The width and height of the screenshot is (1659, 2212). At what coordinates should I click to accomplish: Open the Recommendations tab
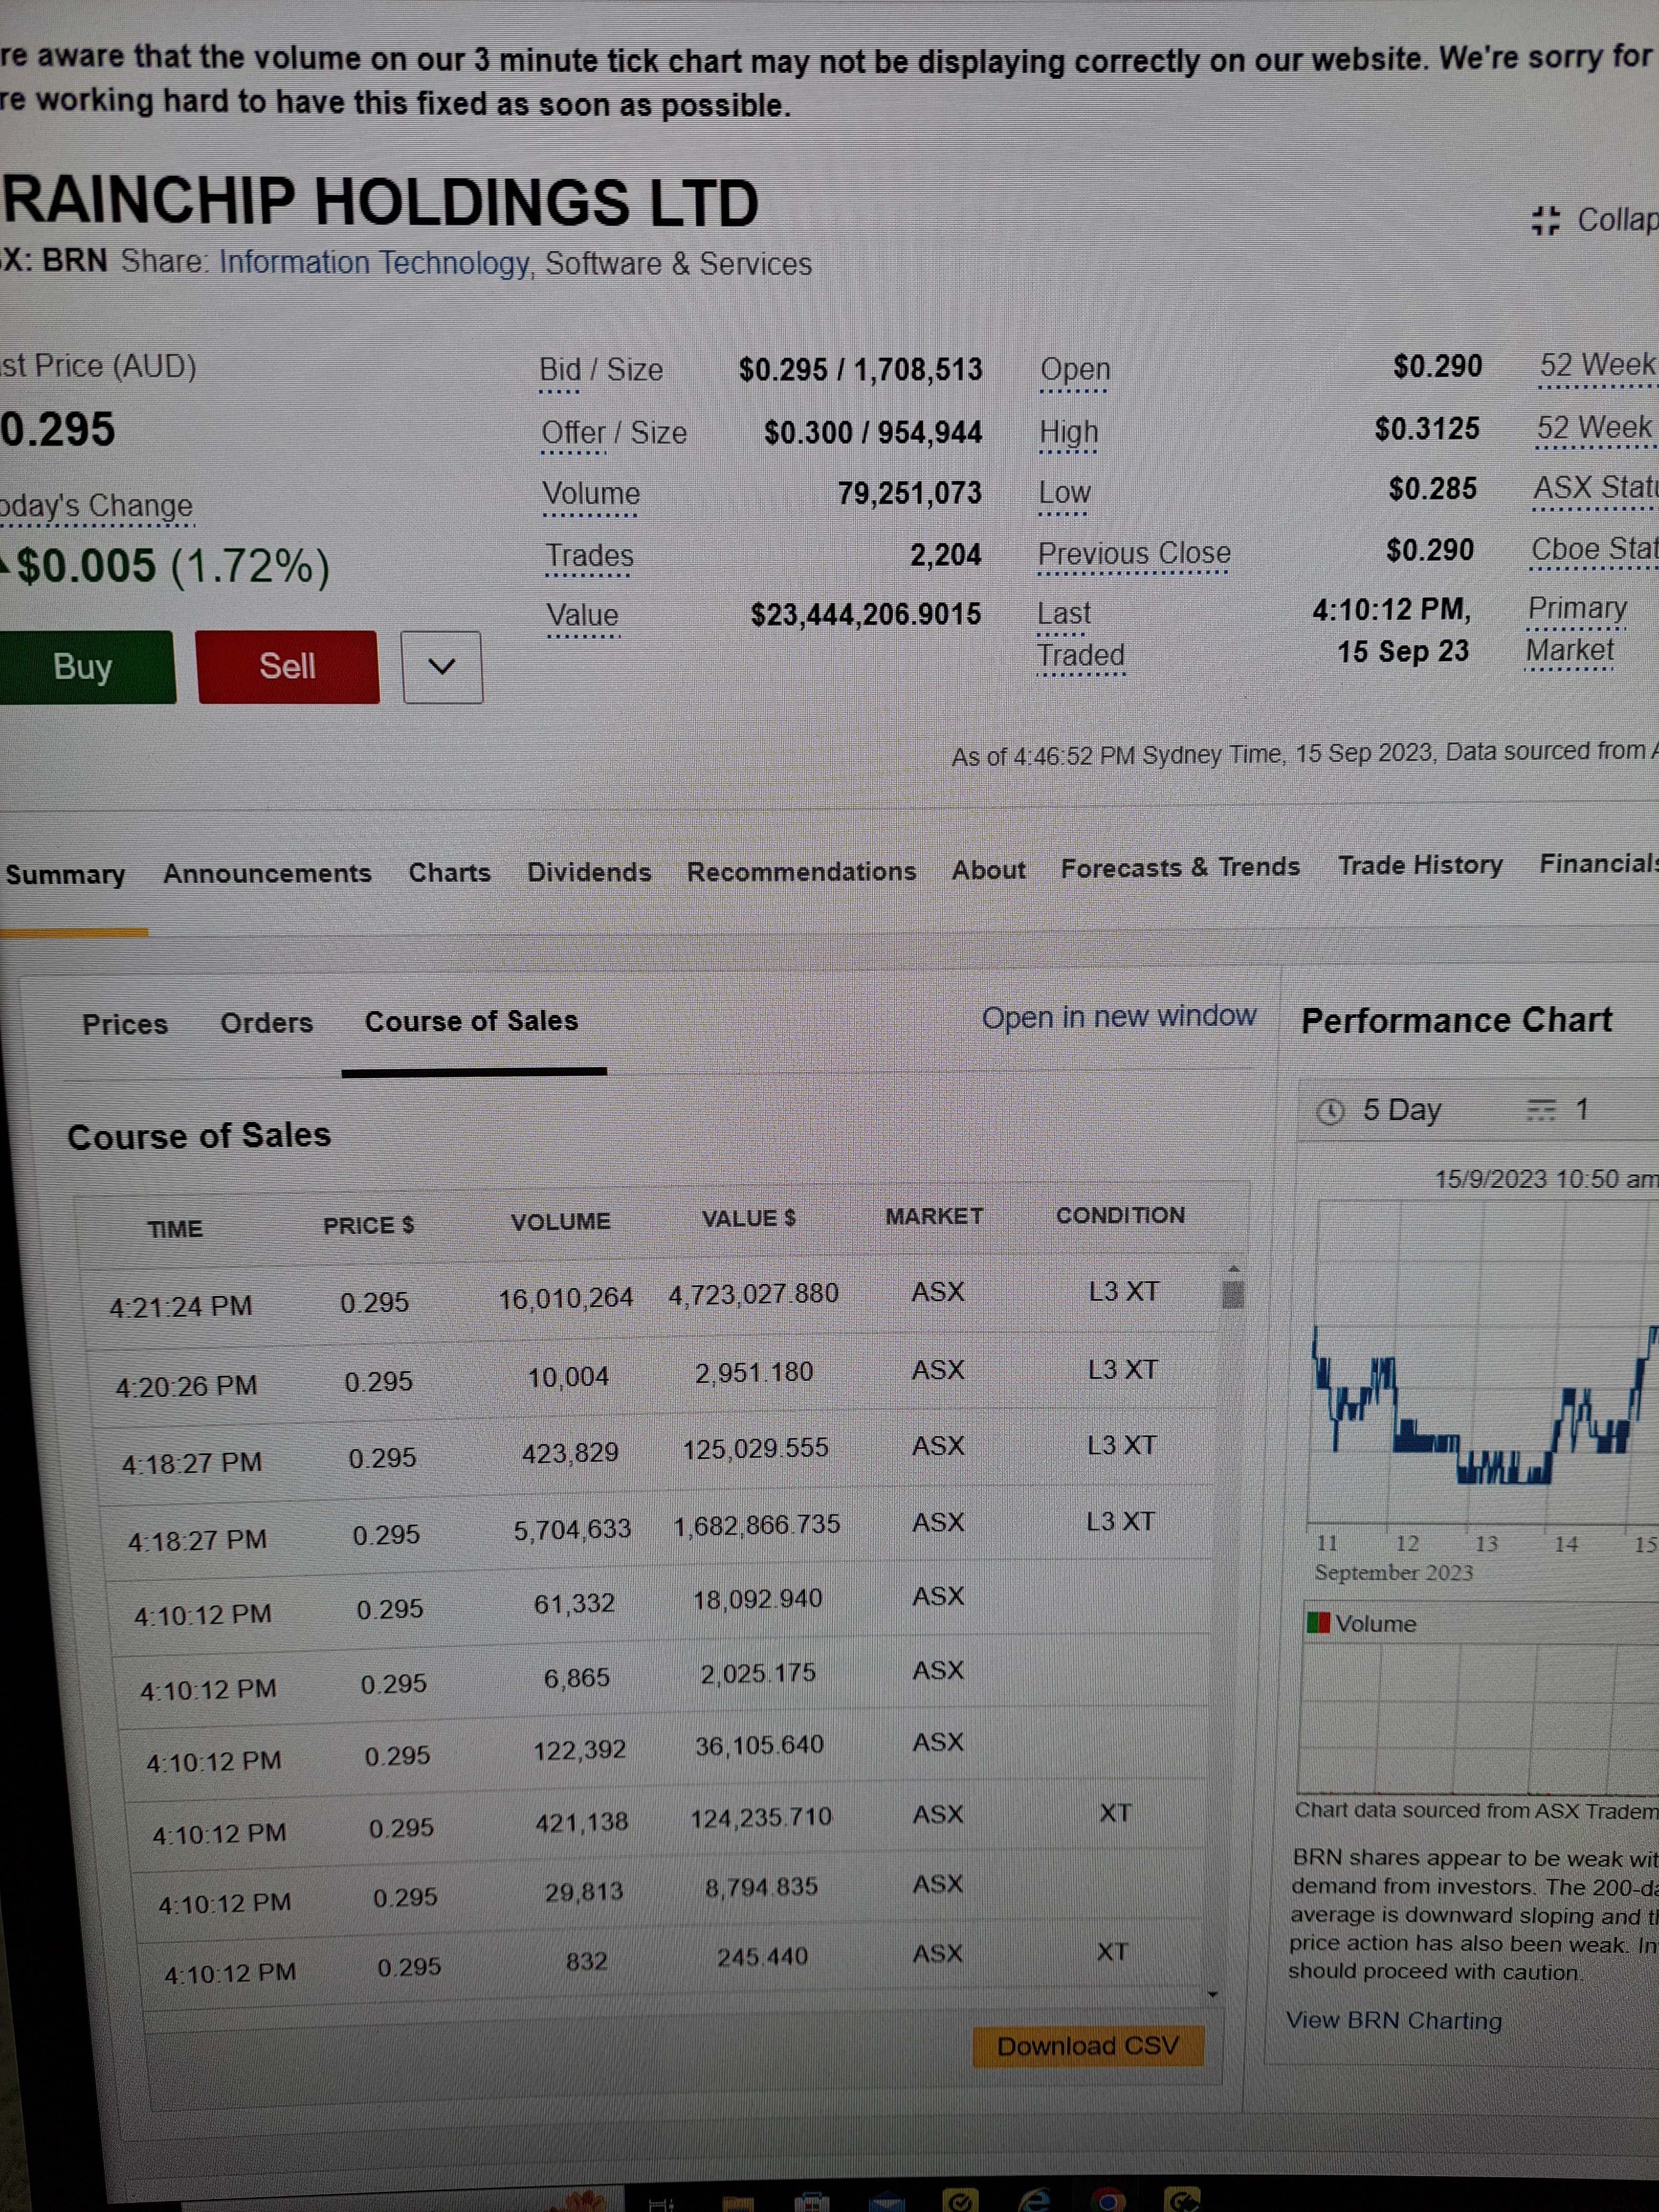coord(801,871)
